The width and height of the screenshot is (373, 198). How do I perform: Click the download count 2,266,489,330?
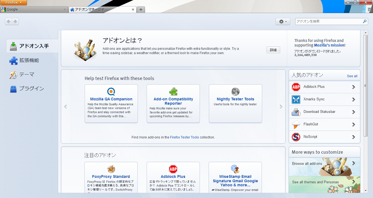tap(305, 55)
